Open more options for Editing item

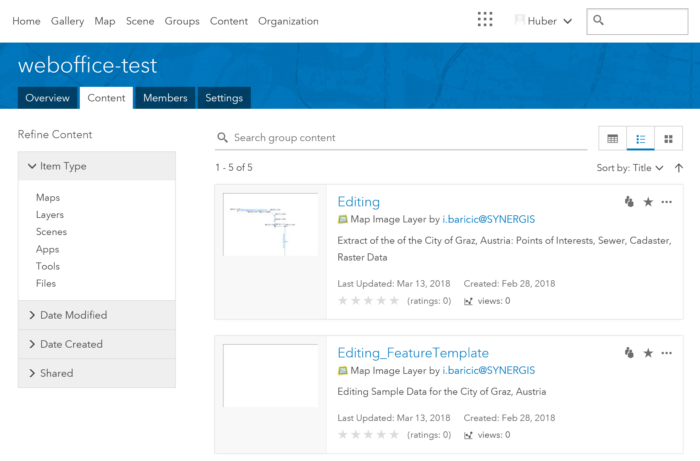(667, 202)
